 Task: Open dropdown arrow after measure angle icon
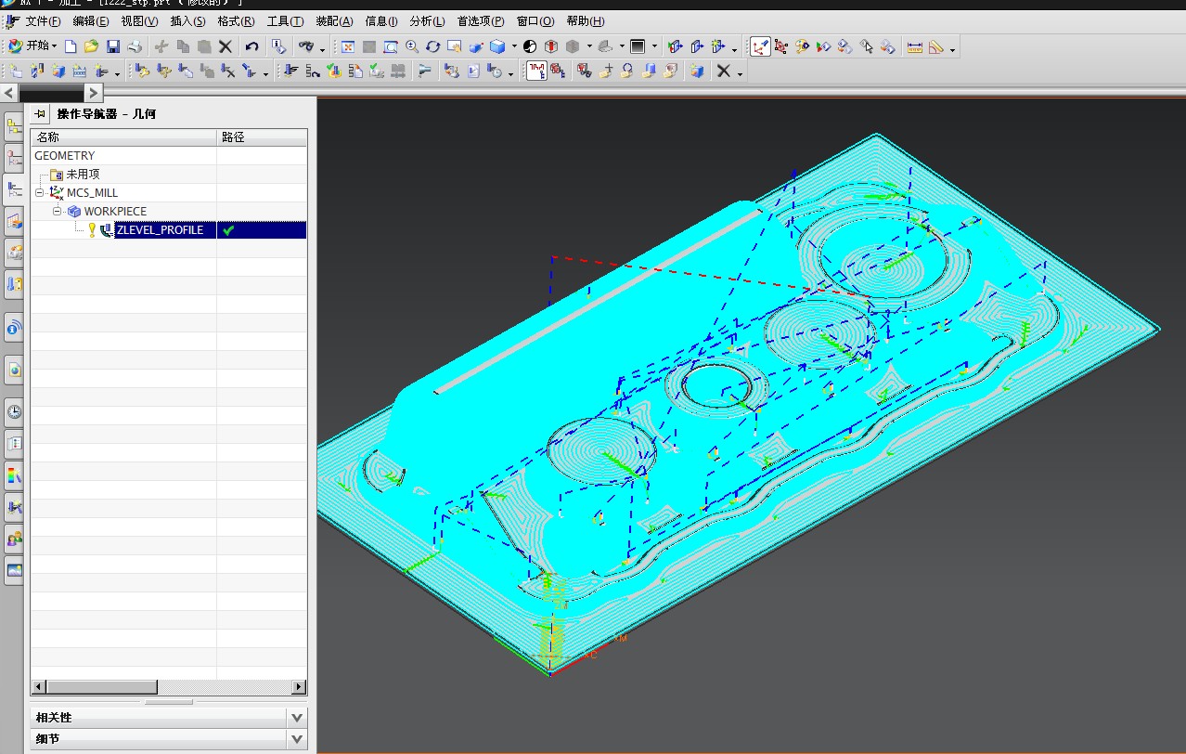pyautogui.click(x=953, y=48)
